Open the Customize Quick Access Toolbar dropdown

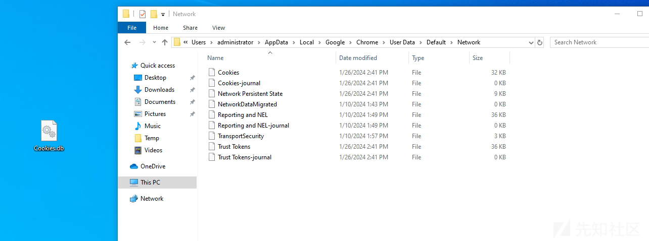163,15
